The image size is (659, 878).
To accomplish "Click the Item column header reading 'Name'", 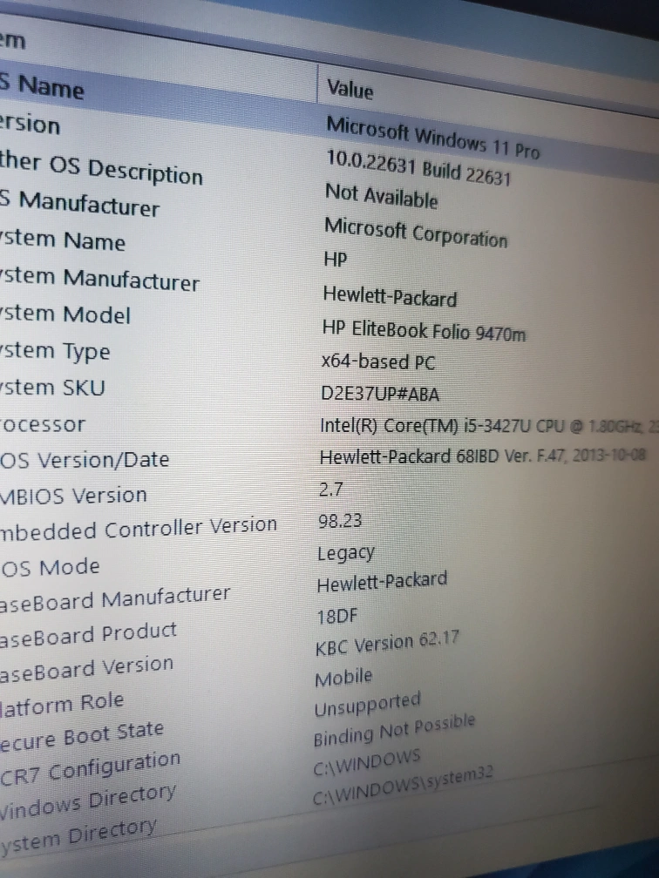I will click(x=42, y=85).
